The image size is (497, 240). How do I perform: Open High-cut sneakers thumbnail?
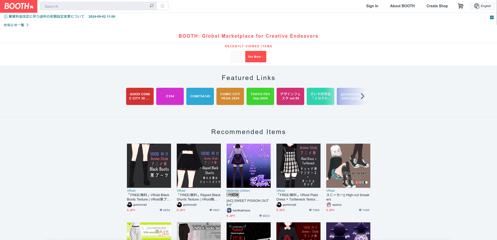(x=348, y=166)
